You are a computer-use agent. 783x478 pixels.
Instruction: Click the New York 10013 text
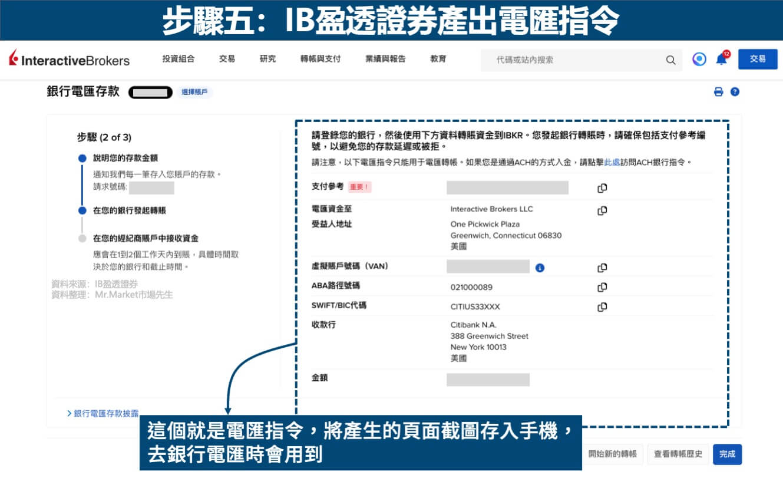pos(478,347)
